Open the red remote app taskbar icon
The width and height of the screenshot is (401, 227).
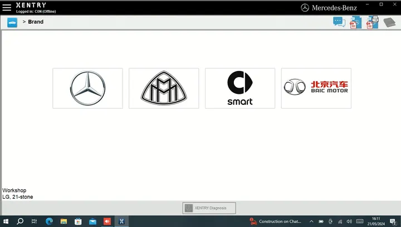[107, 221]
